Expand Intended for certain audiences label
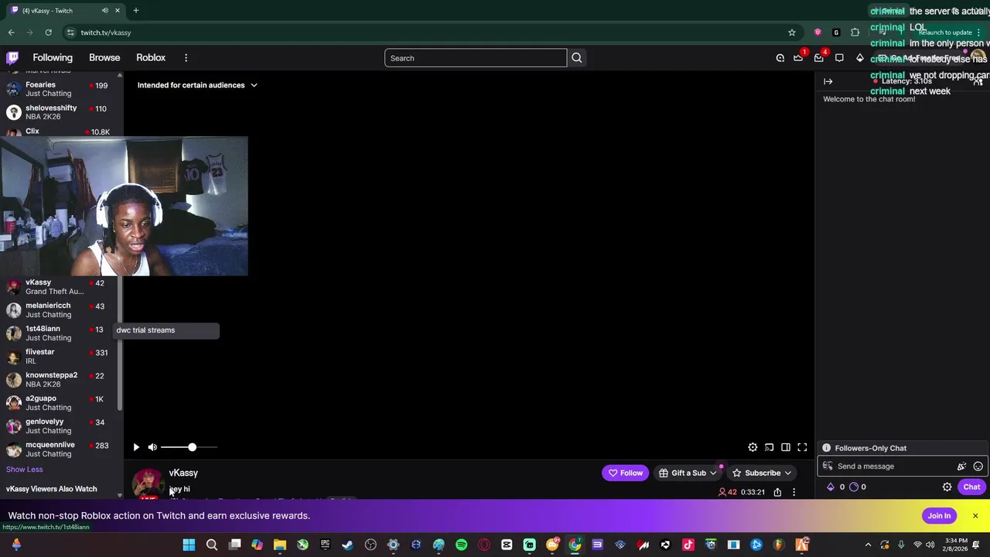This screenshot has height=557, width=990. (197, 85)
